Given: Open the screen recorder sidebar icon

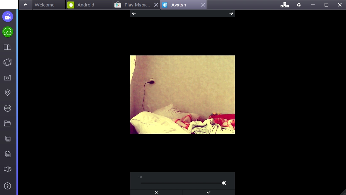Looking at the screenshot, I should click(8, 17).
